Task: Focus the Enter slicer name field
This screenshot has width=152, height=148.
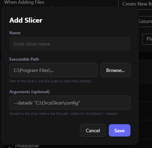Action: pyautogui.click(x=70, y=44)
